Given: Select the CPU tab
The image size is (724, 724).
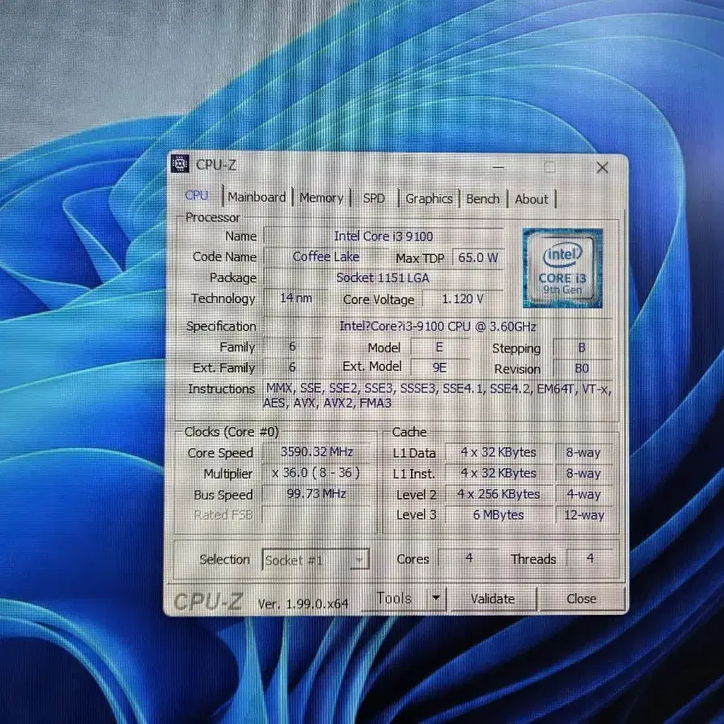Looking at the screenshot, I should click(x=196, y=195).
